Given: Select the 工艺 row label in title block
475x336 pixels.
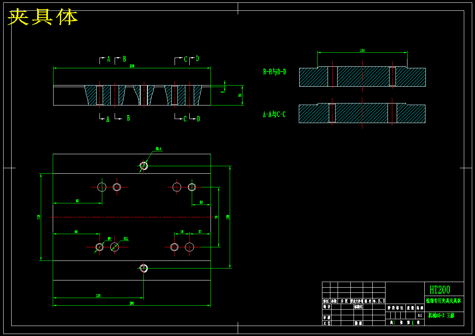Looking at the screenshot, I should click(326, 323).
